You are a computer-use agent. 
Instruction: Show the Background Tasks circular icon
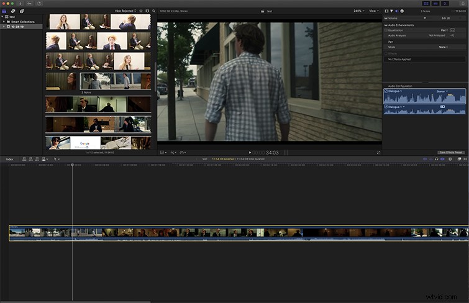pyautogui.click(x=39, y=4)
